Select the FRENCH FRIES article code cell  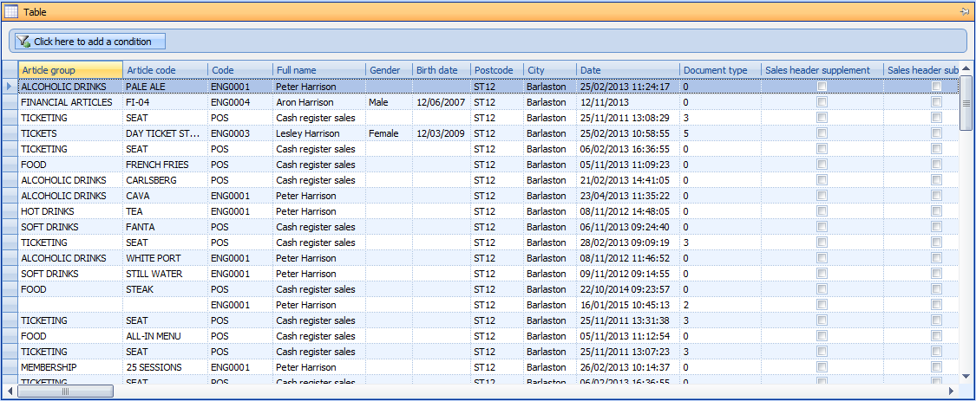(x=164, y=165)
